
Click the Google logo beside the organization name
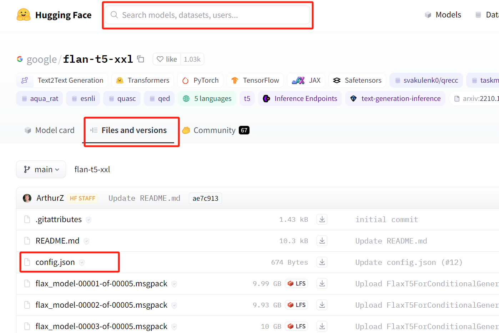coord(20,59)
